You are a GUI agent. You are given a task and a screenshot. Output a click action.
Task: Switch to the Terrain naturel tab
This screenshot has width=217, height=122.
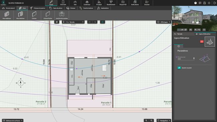tap(8, 8)
